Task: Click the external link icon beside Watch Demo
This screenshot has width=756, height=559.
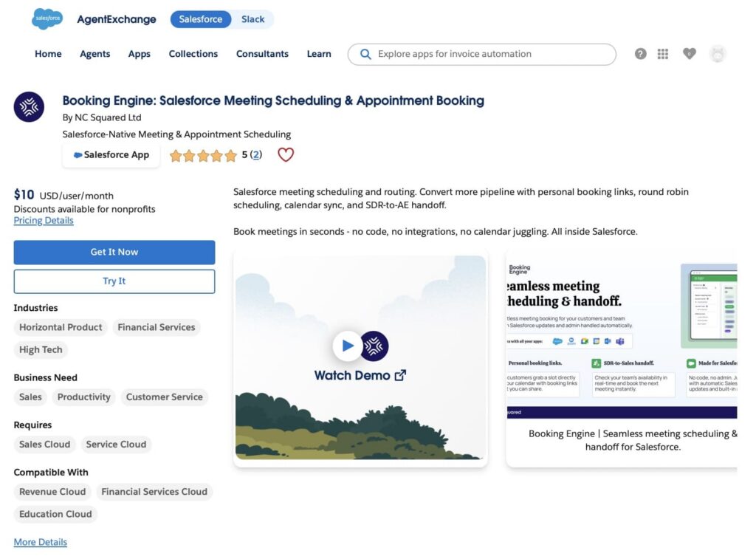Action: 400,375
